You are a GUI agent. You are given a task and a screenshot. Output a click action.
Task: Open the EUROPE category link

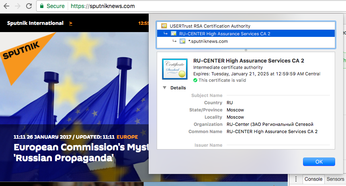pos(127,137)
